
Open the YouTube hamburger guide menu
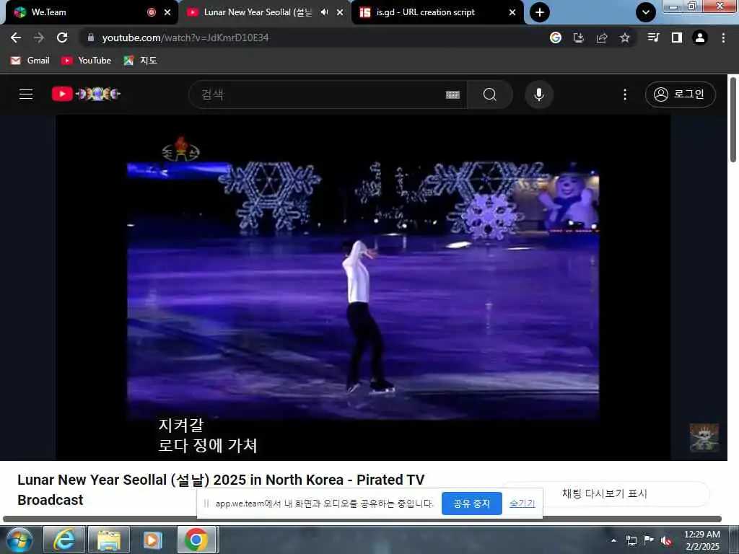(x=26, y=94)
